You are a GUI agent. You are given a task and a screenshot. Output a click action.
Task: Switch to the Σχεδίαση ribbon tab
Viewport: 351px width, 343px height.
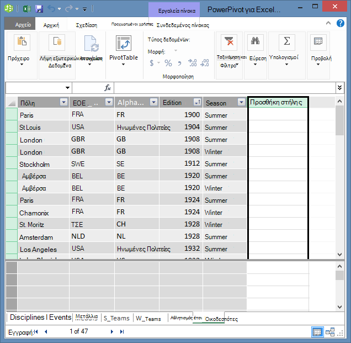pos(87,25)
